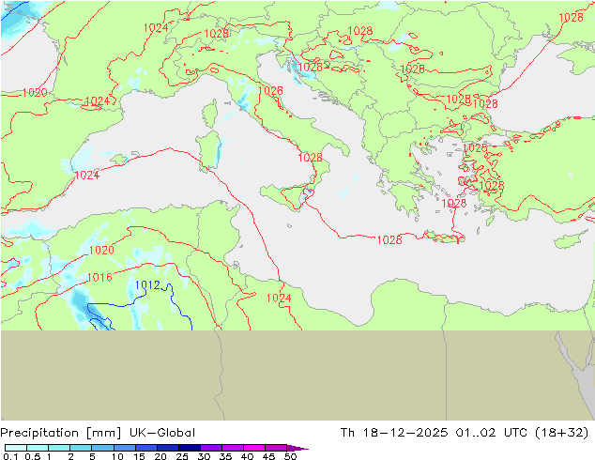Click the 35–40 mm legend swatch
The width and height of the screenshot is (595, 460).
(x=232, y=448)
